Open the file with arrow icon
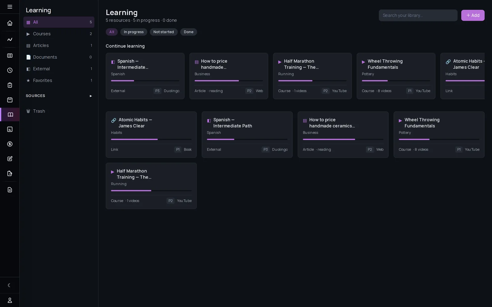 click(x=10, y=173)
